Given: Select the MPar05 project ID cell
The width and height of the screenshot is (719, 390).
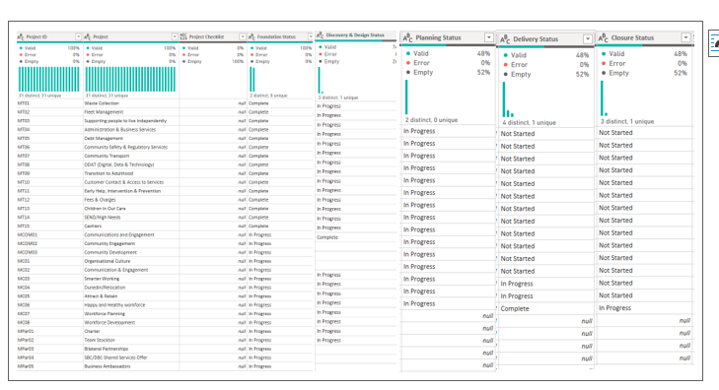Looking at the screenshot, I should point(50,366).
